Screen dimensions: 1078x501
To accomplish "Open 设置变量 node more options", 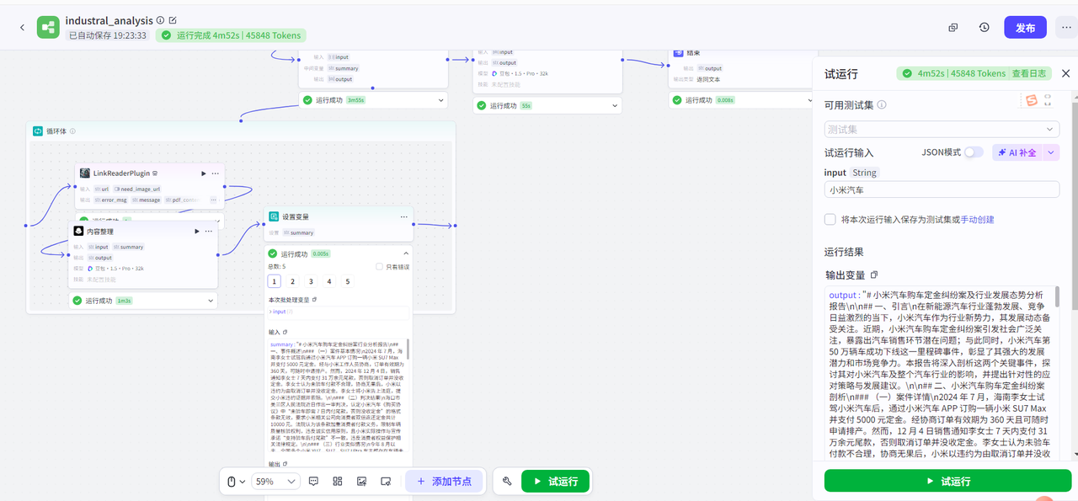I will point(403,216).
